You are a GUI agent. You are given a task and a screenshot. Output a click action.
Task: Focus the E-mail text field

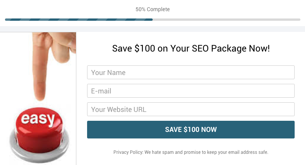click(191, 91)
